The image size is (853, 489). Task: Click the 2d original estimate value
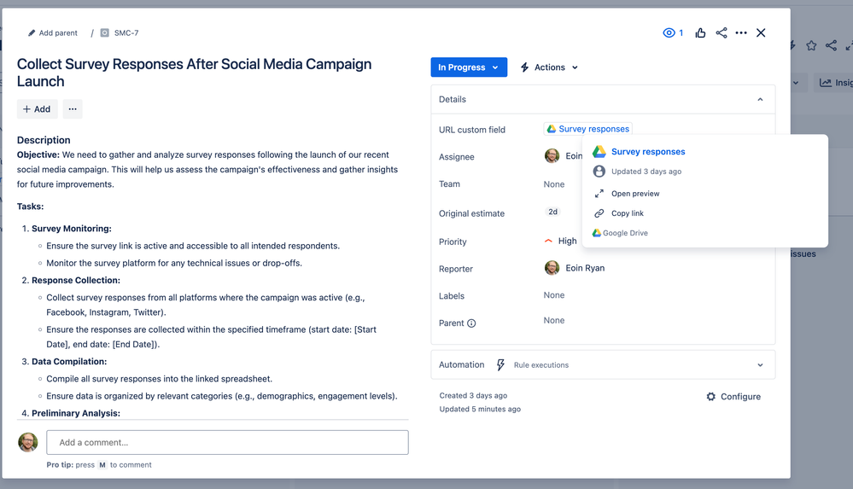coord(552,212)
